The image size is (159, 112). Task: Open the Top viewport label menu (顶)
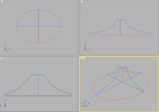(2, 1)
